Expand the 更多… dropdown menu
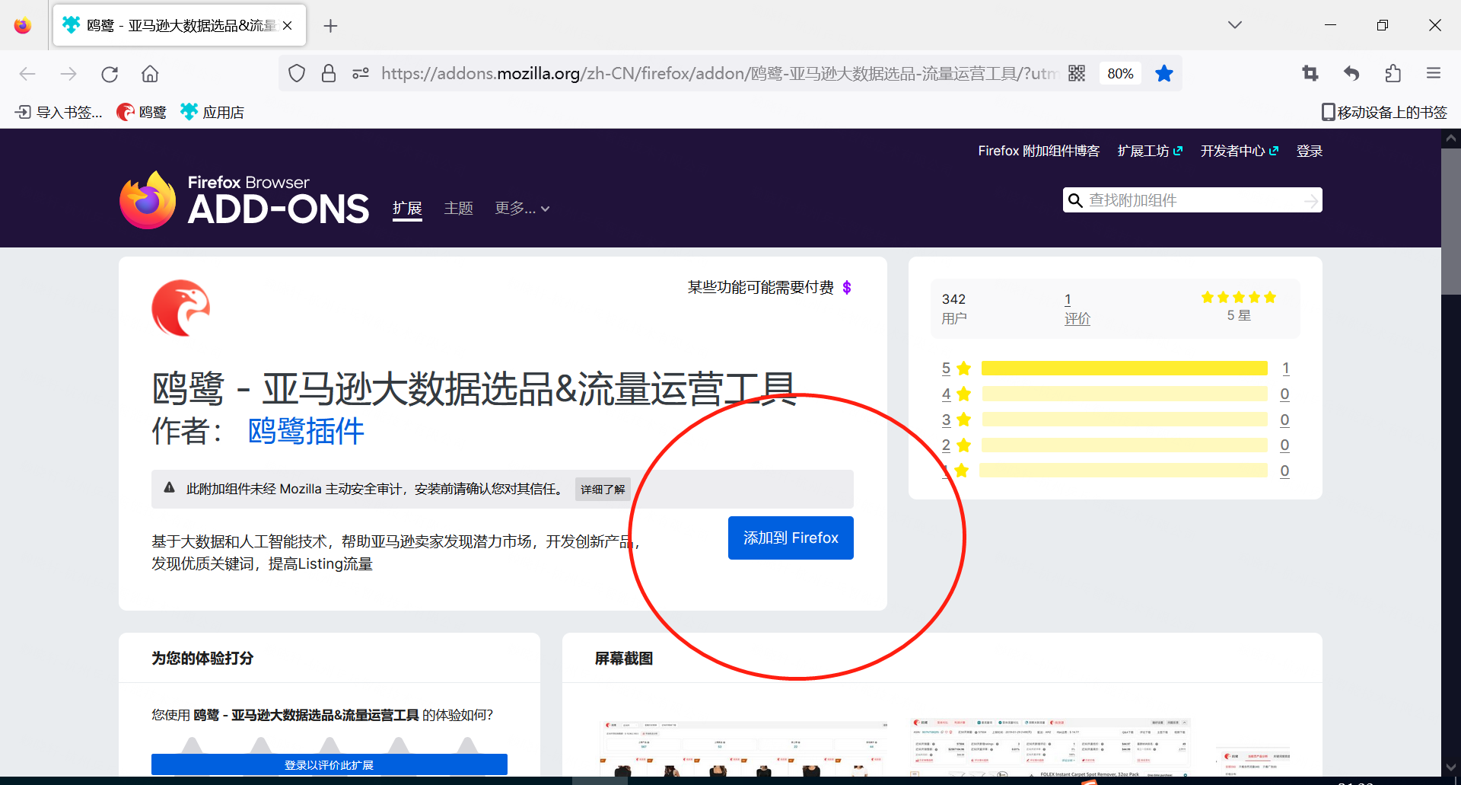This screenshot has height=785, width=1461. [x=522, y=208]
